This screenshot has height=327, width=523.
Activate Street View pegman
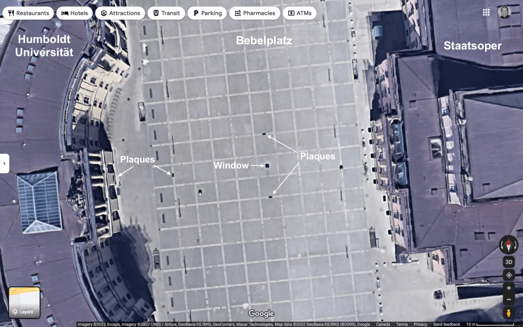(509, 313)
